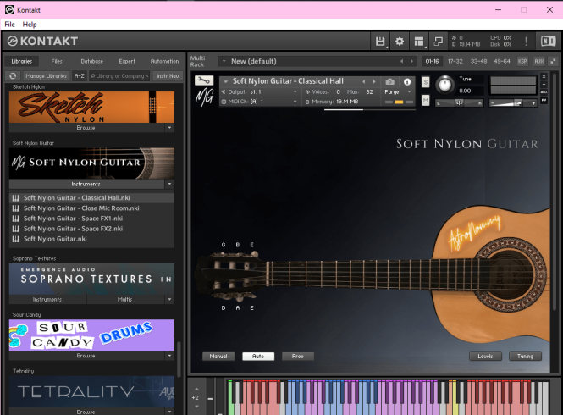Viewport: 563px width, 415px height.
Task: Switch to the Expert tab
Action: [x=127, y=62]
